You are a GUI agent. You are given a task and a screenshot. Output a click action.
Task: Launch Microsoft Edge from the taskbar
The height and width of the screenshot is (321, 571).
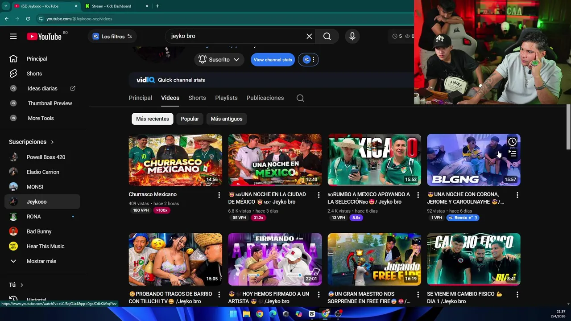pos(273,314)
